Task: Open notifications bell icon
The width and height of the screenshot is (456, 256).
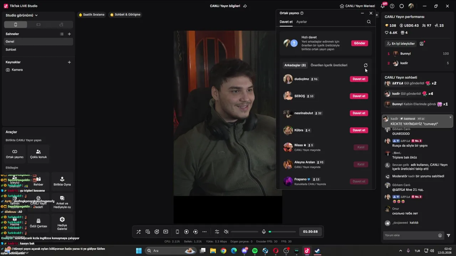Action: click(x=383, y=6)
